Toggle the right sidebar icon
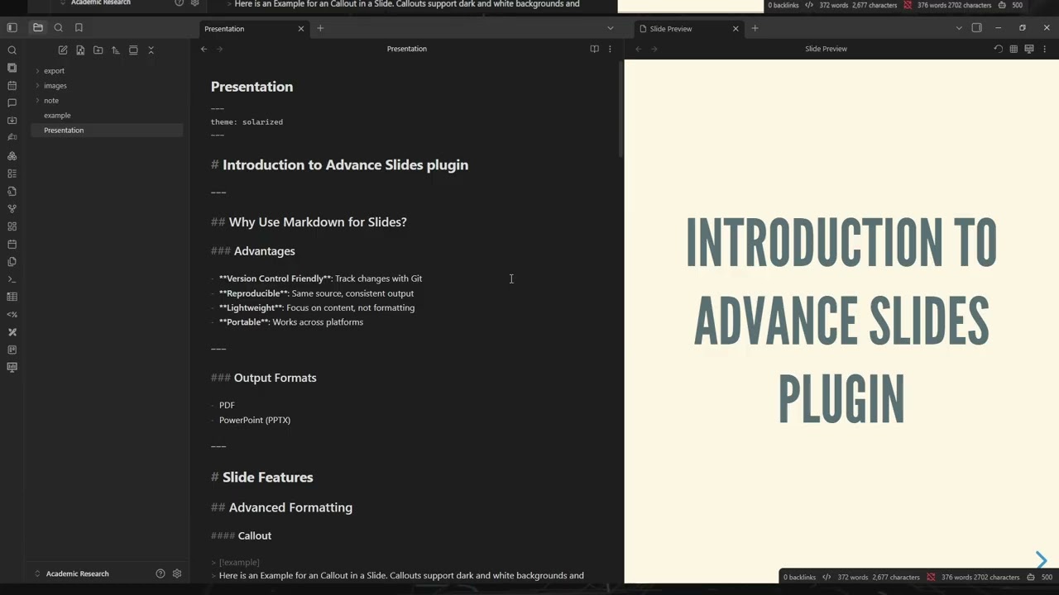The image size is (1059, 595). 976,28
